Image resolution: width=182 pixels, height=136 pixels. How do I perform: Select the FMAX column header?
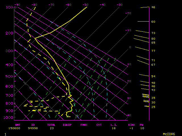[x=84, y=124]
